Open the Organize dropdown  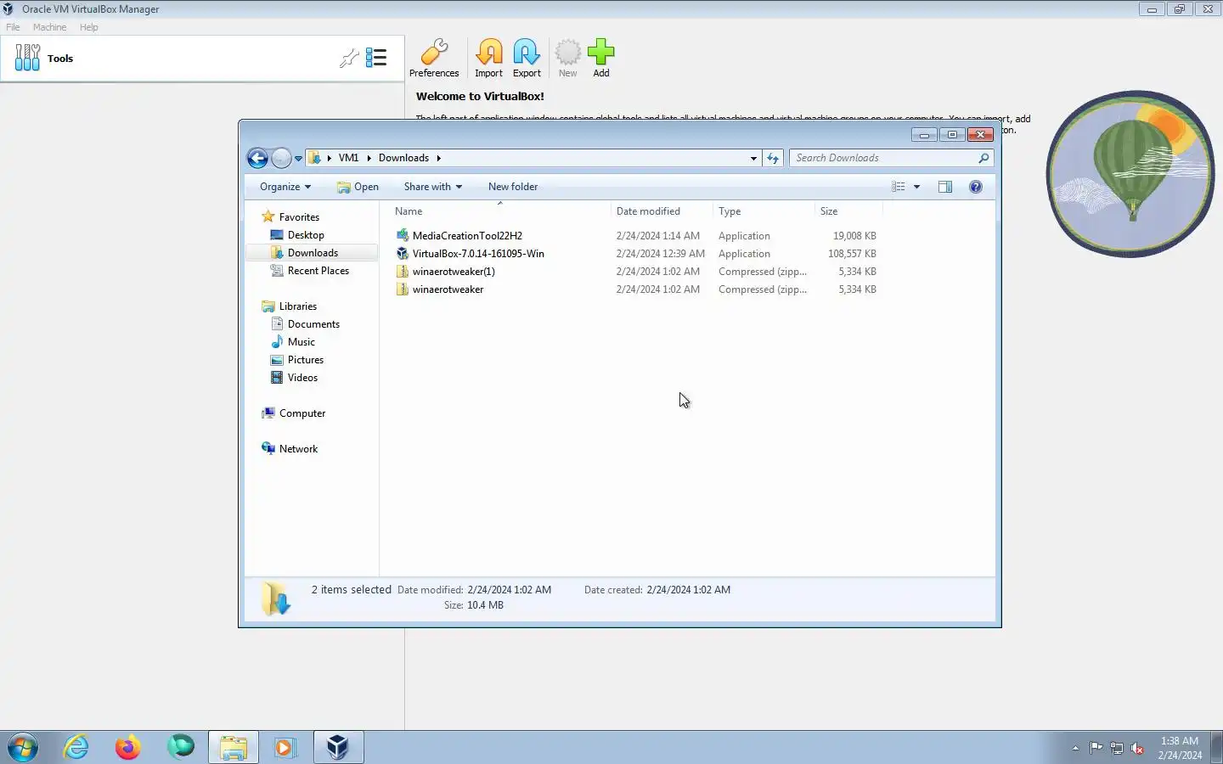click(285, 187)
